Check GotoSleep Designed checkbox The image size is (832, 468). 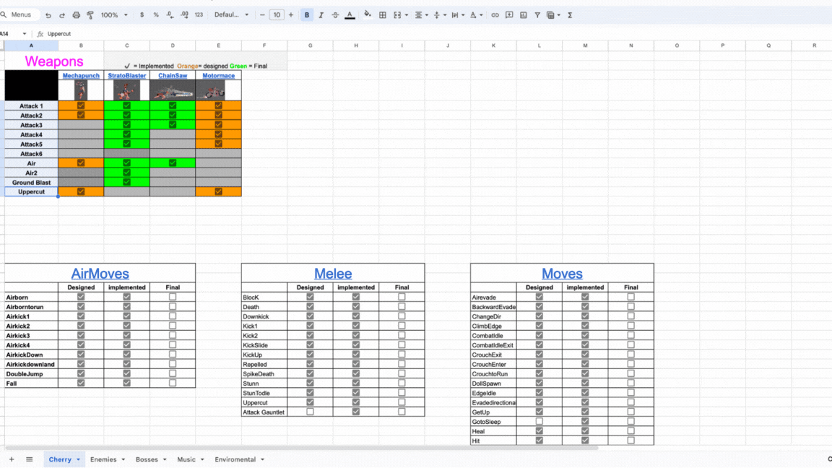[539, 421]
